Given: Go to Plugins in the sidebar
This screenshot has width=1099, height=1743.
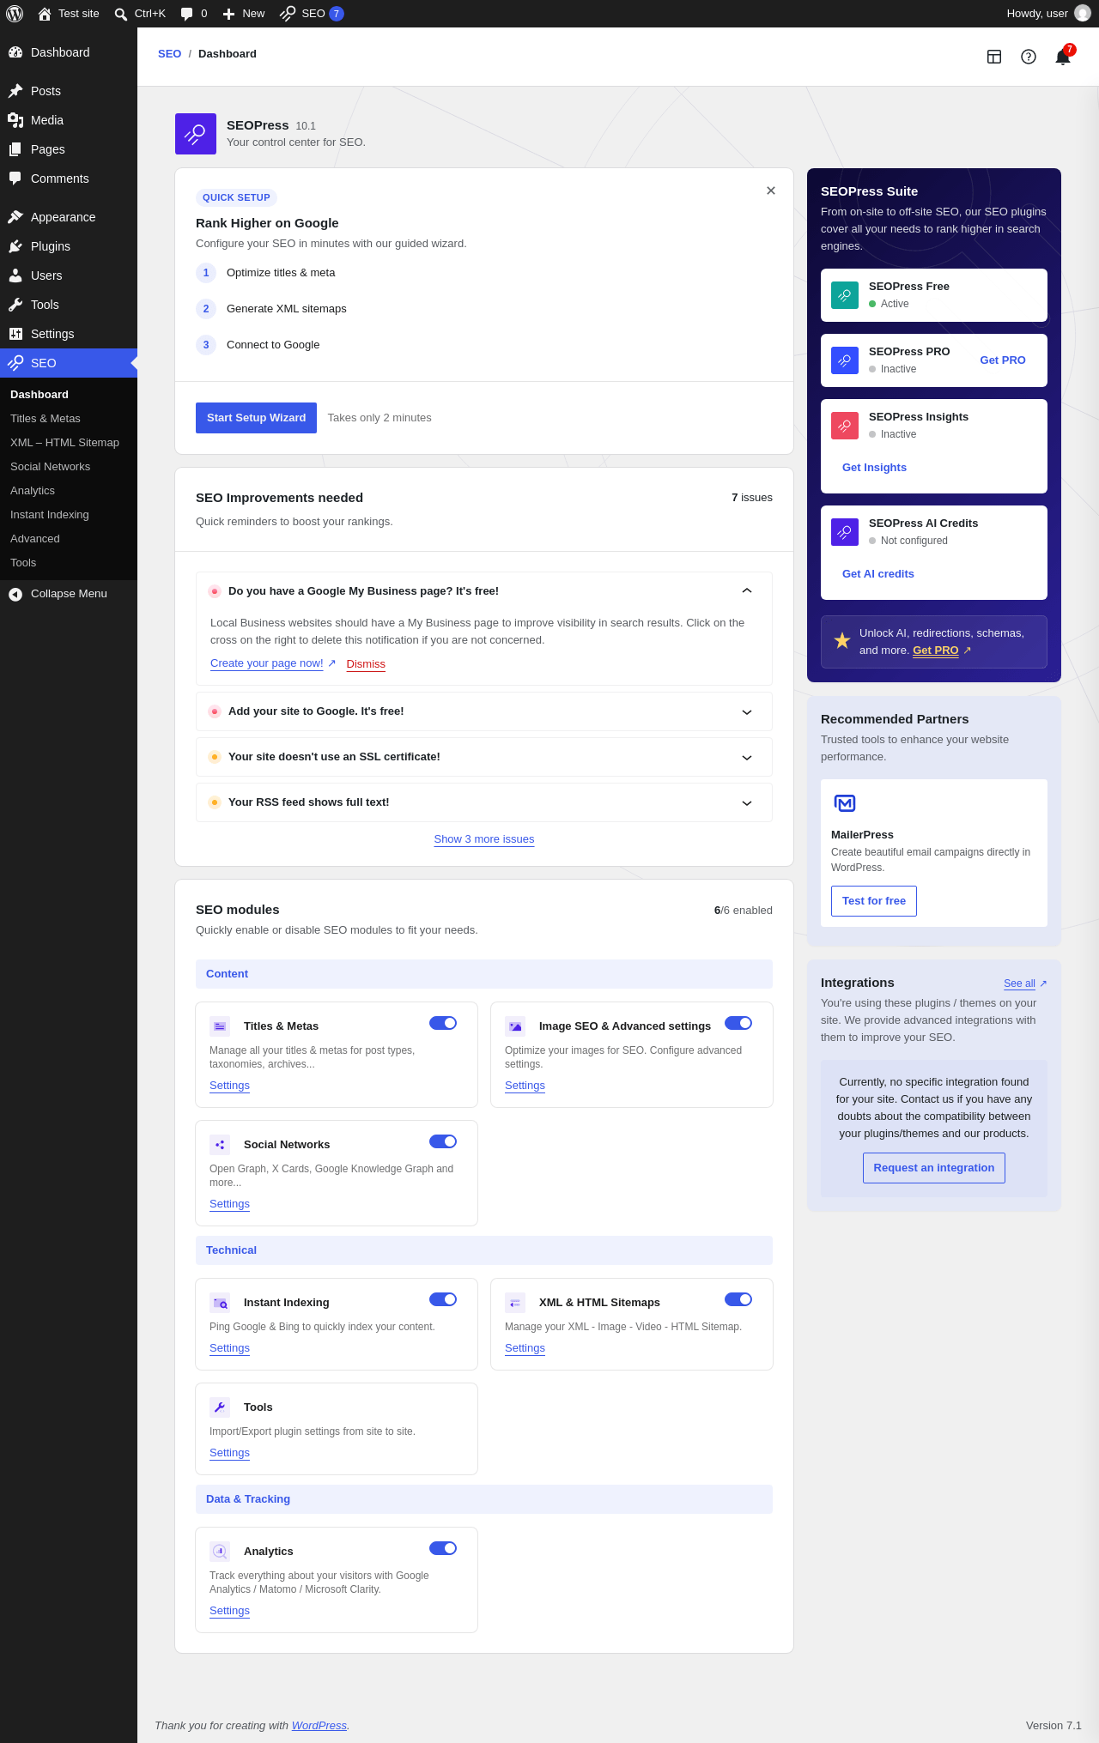Looking at the screenshot, I should (69, 246).
